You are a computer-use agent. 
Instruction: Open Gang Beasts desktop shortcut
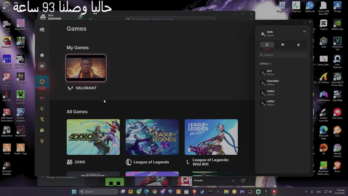(x=21, y=25)
